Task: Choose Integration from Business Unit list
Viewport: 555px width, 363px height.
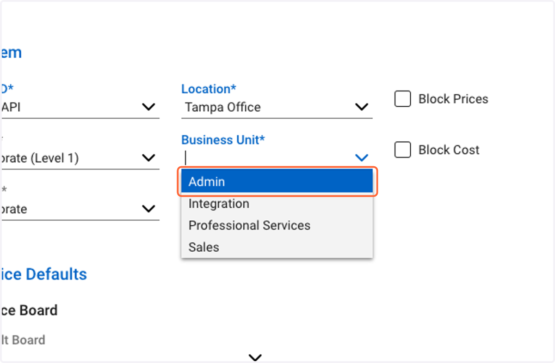Action: (x=277, y=204)
